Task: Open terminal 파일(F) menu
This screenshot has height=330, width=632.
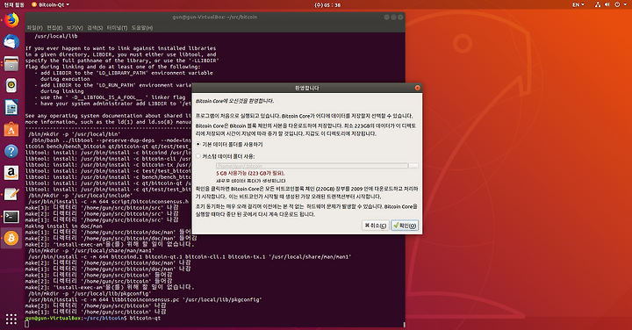Action: pyautogui.click(x=34, y=28)
